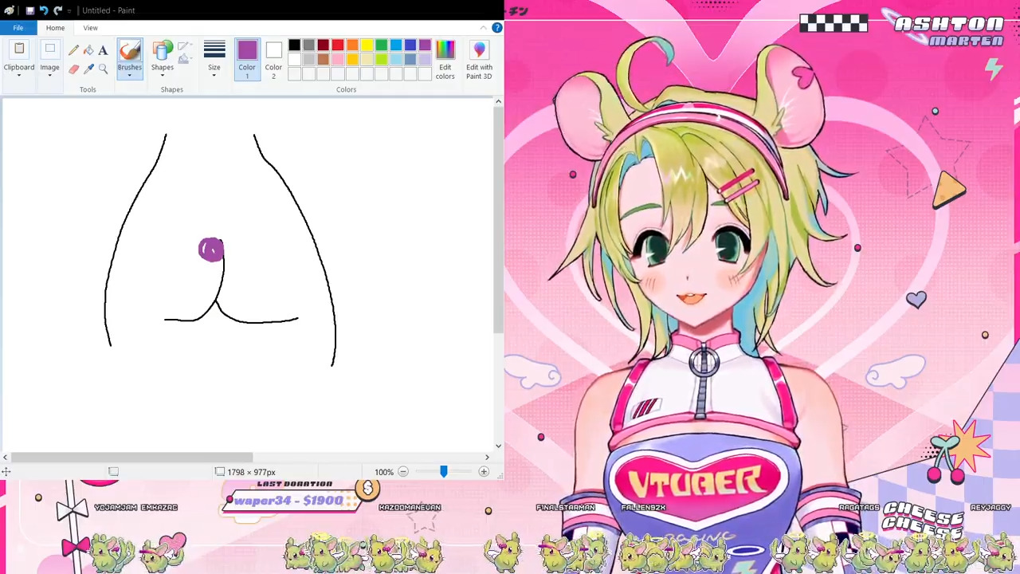Zoom in with the plus button
Viewport: 1020px width, 574px height.
[484, 472]
